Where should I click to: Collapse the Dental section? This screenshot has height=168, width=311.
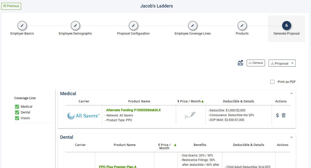(x=291, y=137)
